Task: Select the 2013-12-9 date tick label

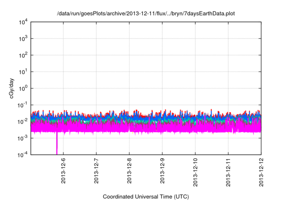Action: pos(162,171)
